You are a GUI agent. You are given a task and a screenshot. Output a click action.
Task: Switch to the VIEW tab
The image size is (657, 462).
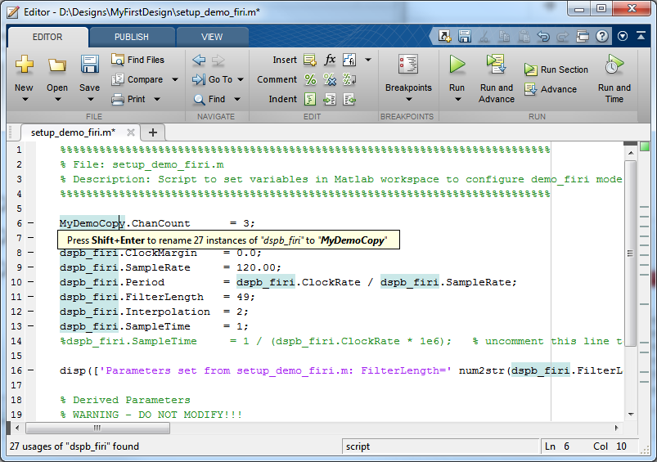[x=212, y=37]
